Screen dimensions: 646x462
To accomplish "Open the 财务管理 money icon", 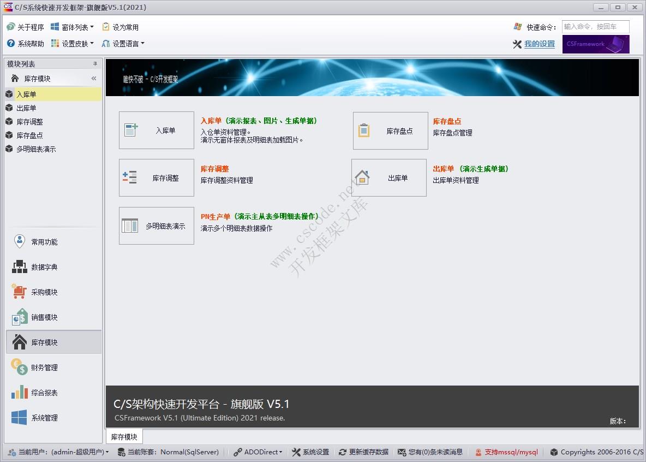I will click(x=19, y=367).
